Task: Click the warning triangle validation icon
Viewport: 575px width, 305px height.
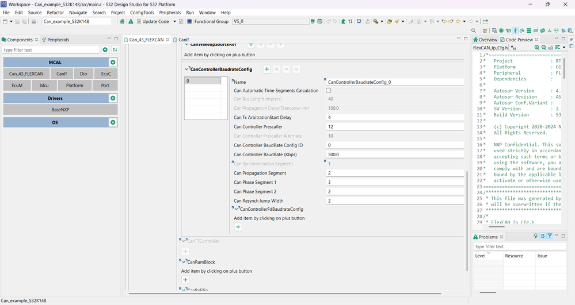Action: [x=131, y=21]
